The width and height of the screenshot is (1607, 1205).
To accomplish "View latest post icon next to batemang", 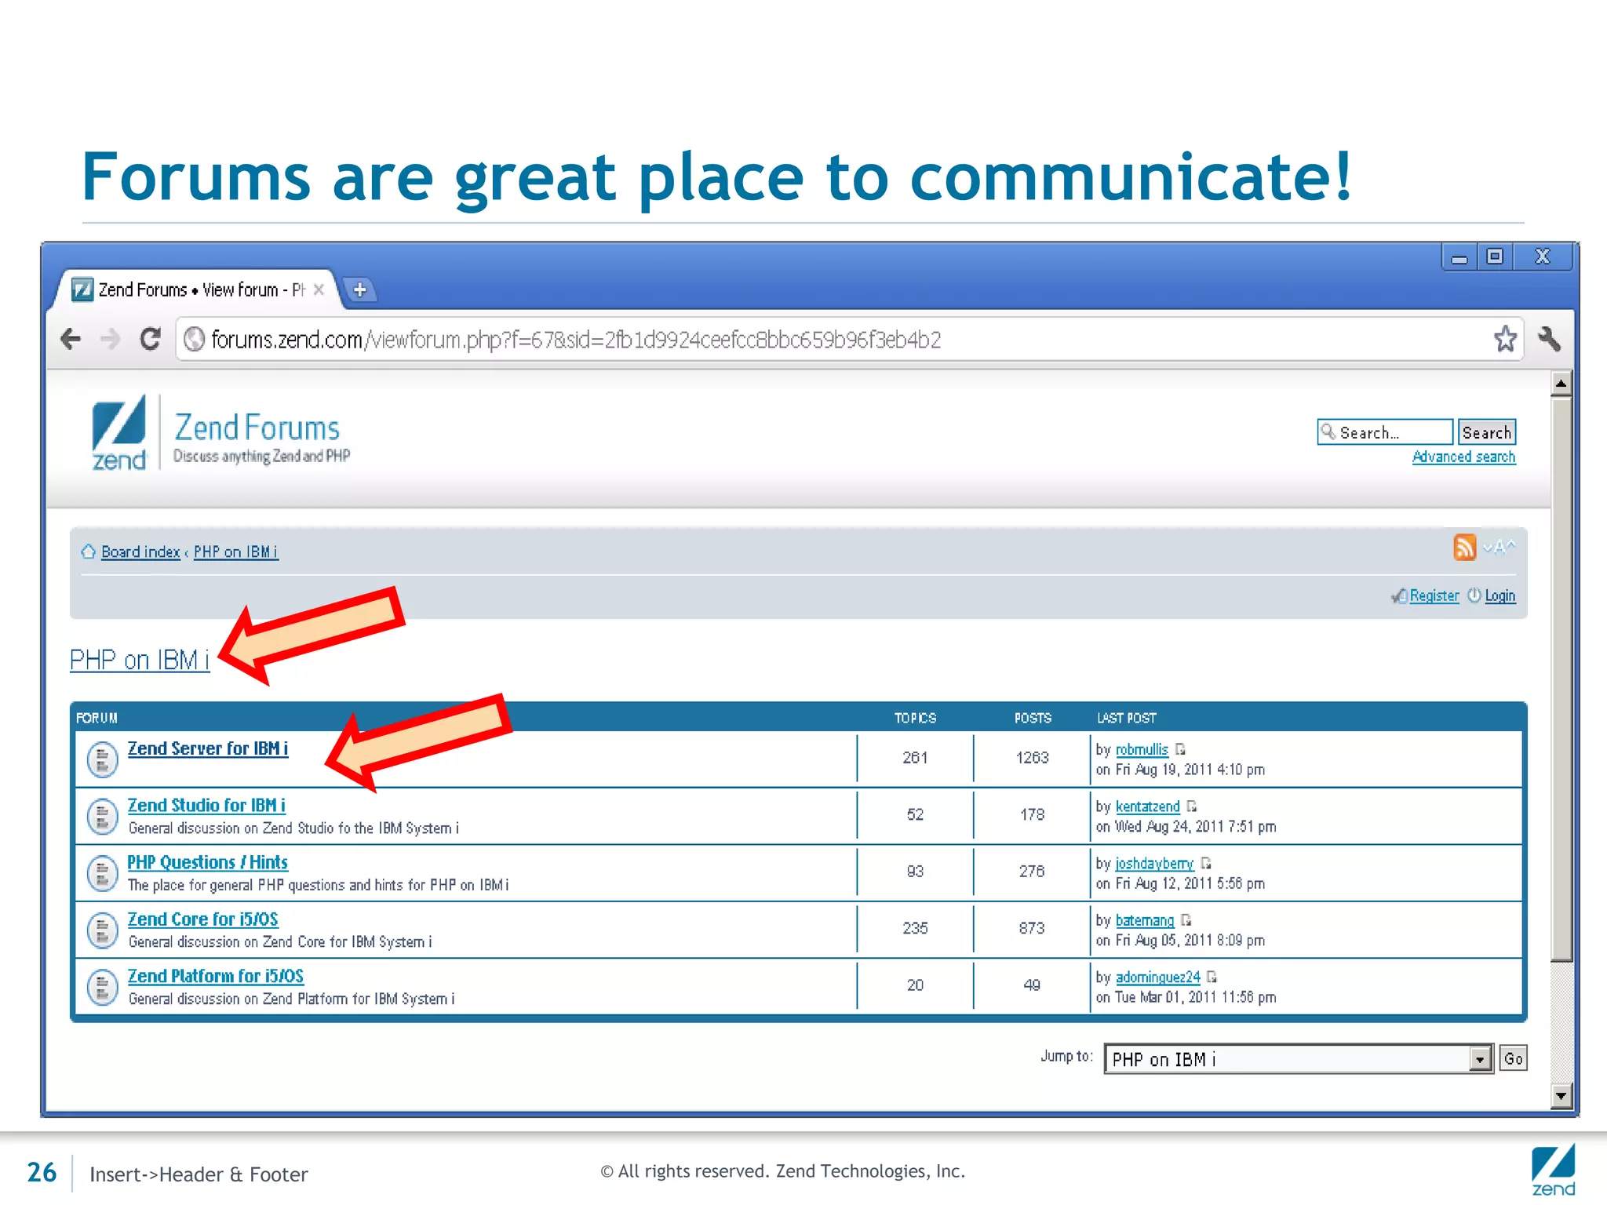I will pos(1186,919).
